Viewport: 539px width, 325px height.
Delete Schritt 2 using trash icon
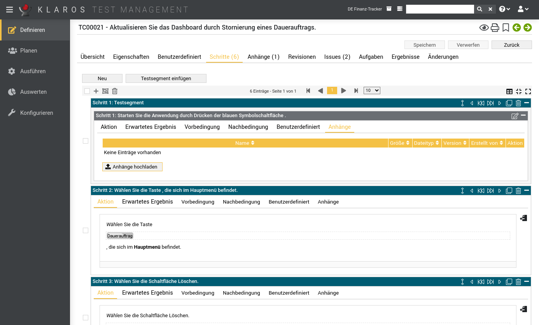518,191
